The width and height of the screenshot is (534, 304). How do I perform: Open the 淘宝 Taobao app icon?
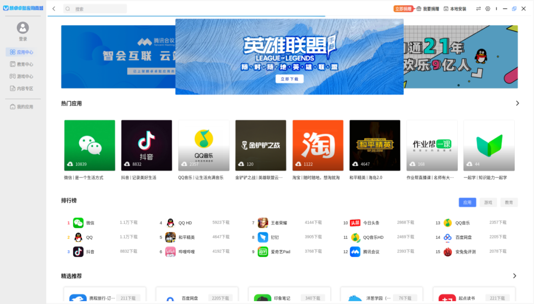317,144
